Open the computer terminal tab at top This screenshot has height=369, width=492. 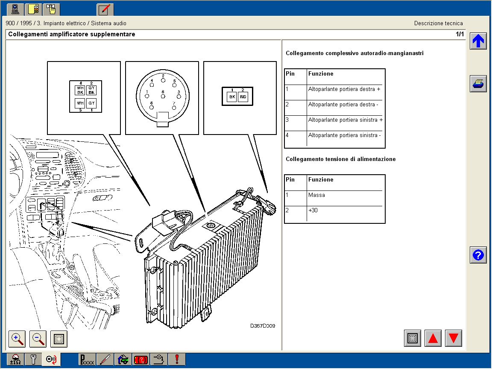15,9
